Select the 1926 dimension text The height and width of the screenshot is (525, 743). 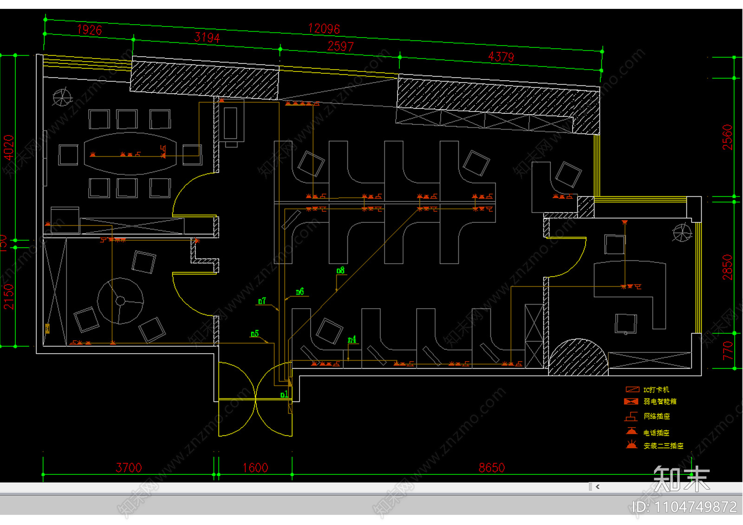coord(89,30)
